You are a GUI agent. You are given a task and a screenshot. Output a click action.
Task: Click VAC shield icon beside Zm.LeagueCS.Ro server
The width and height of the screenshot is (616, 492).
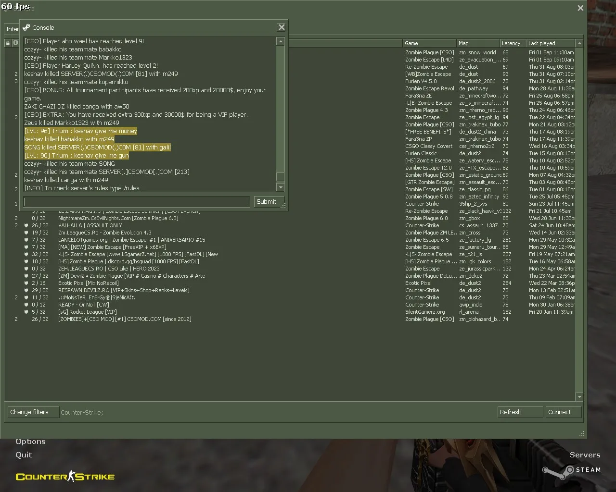[x=27, y=233]
